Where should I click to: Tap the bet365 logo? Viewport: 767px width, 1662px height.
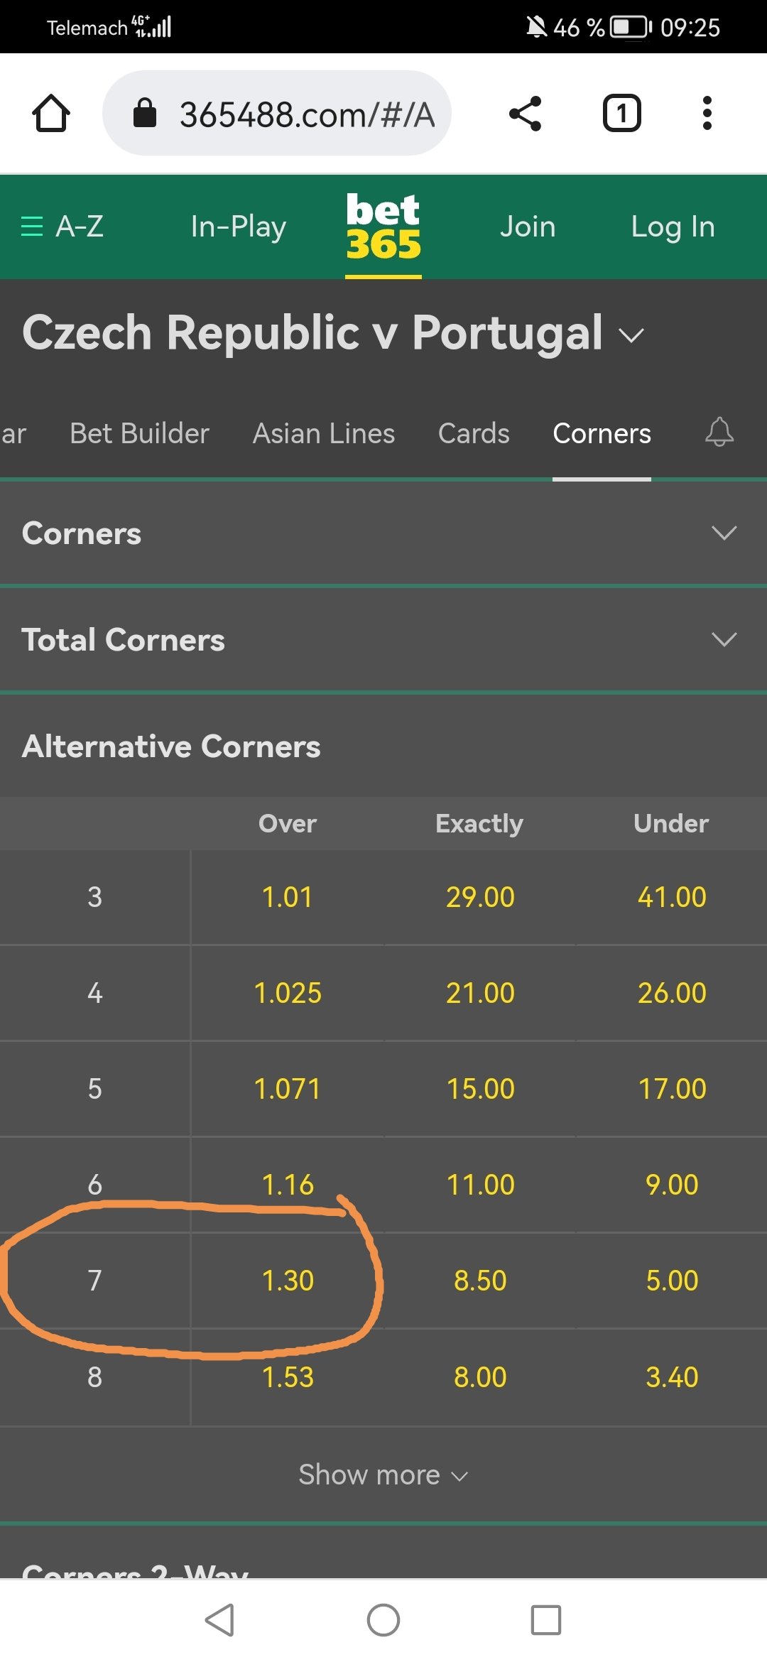(383, 227)
